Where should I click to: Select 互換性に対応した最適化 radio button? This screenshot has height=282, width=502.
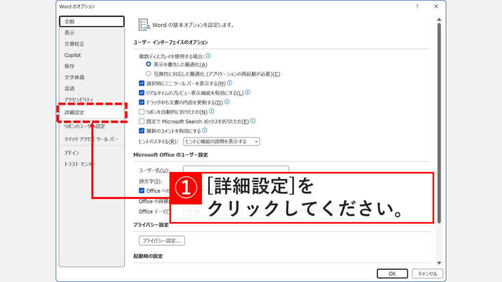(x=148, y=74)
